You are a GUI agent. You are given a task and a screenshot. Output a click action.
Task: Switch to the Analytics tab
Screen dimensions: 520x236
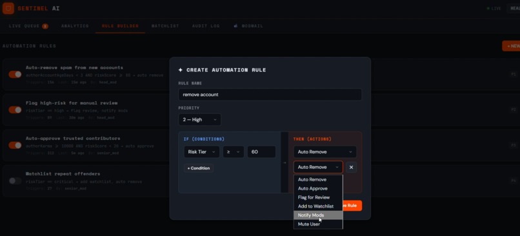click(x=75, y=26)
